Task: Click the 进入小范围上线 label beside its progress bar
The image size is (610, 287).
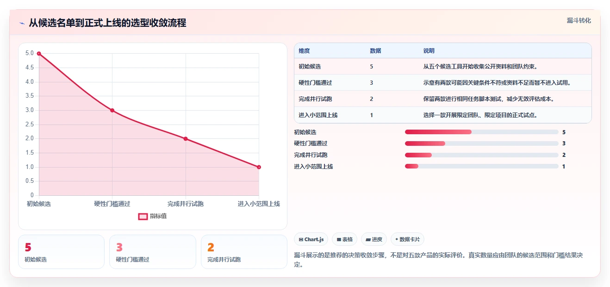Action: coord(313,166)
